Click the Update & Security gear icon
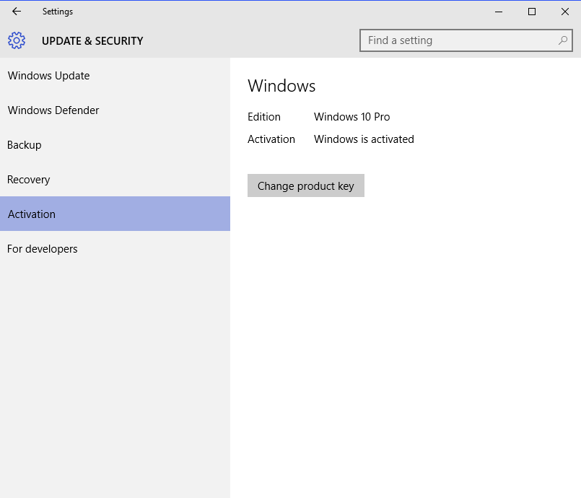 (x=17, y=40)
